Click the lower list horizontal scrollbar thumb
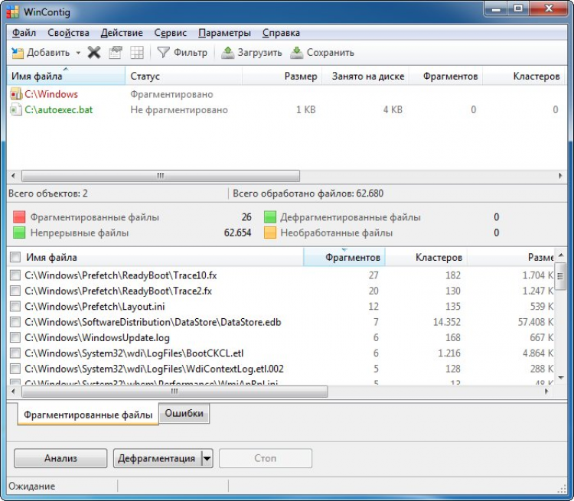 (x=174, y=391)
